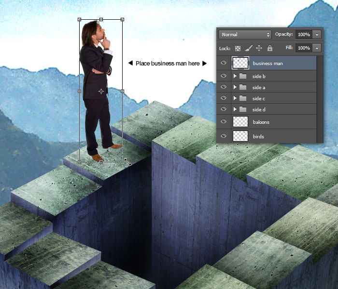Expand the side b group
Image resolution: width=338 pixels, height=289 pixels.
pos(235,76)
